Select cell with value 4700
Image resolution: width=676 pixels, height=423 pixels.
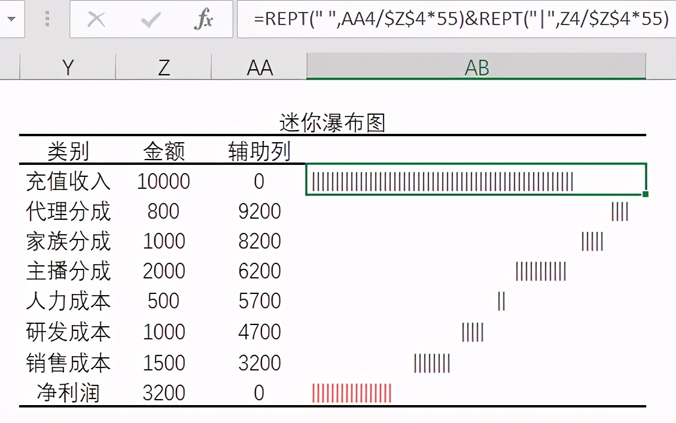tap(260, 332)
